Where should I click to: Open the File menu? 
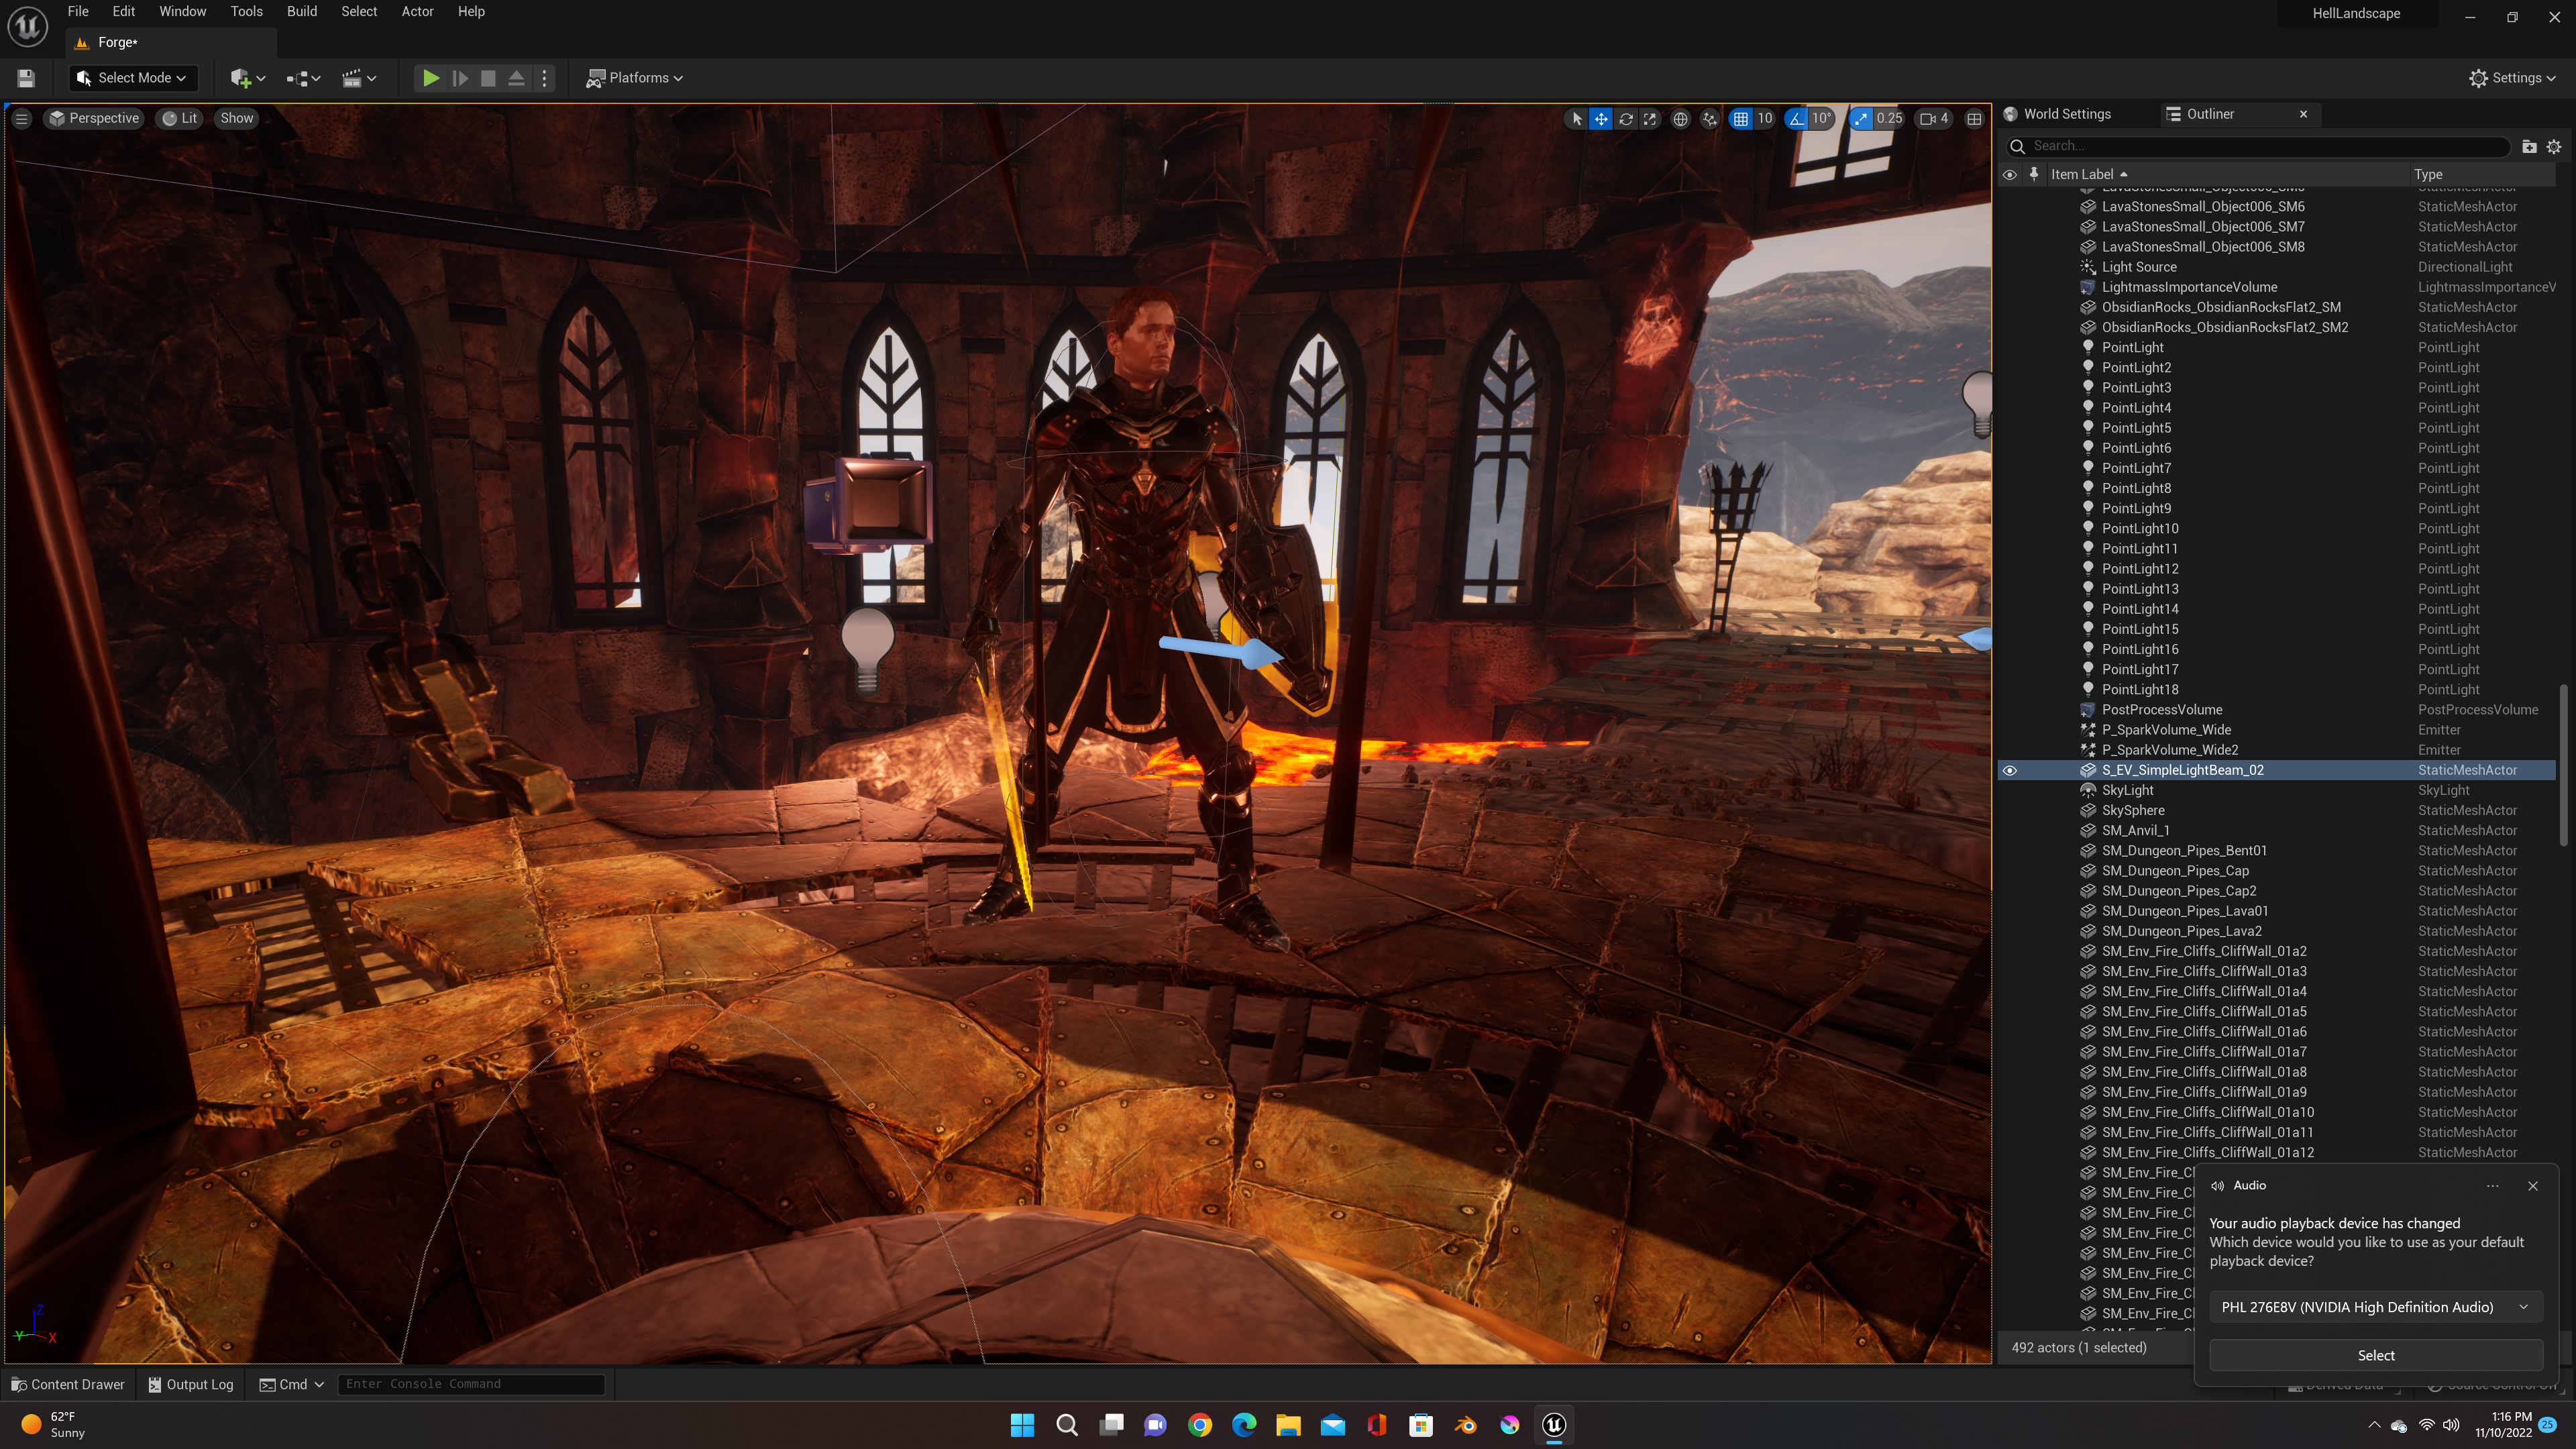coord(78,12)
